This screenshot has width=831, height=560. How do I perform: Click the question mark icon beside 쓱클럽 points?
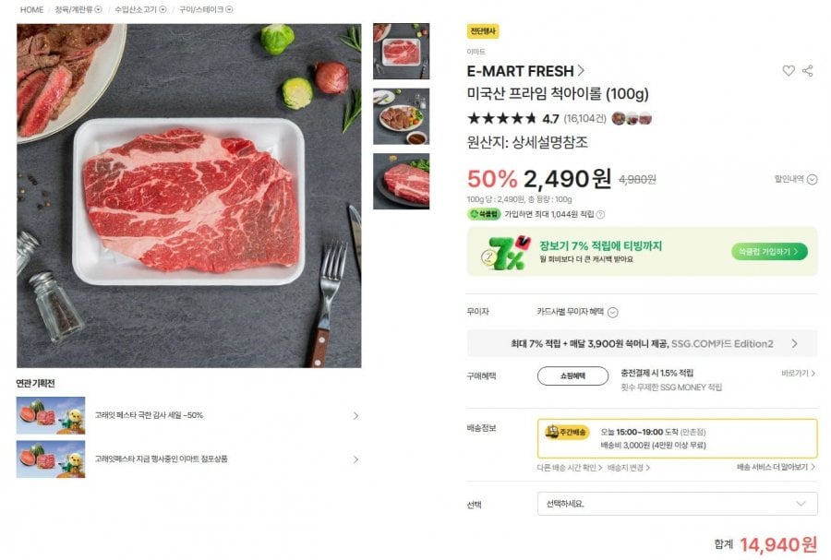coord(600,217)
